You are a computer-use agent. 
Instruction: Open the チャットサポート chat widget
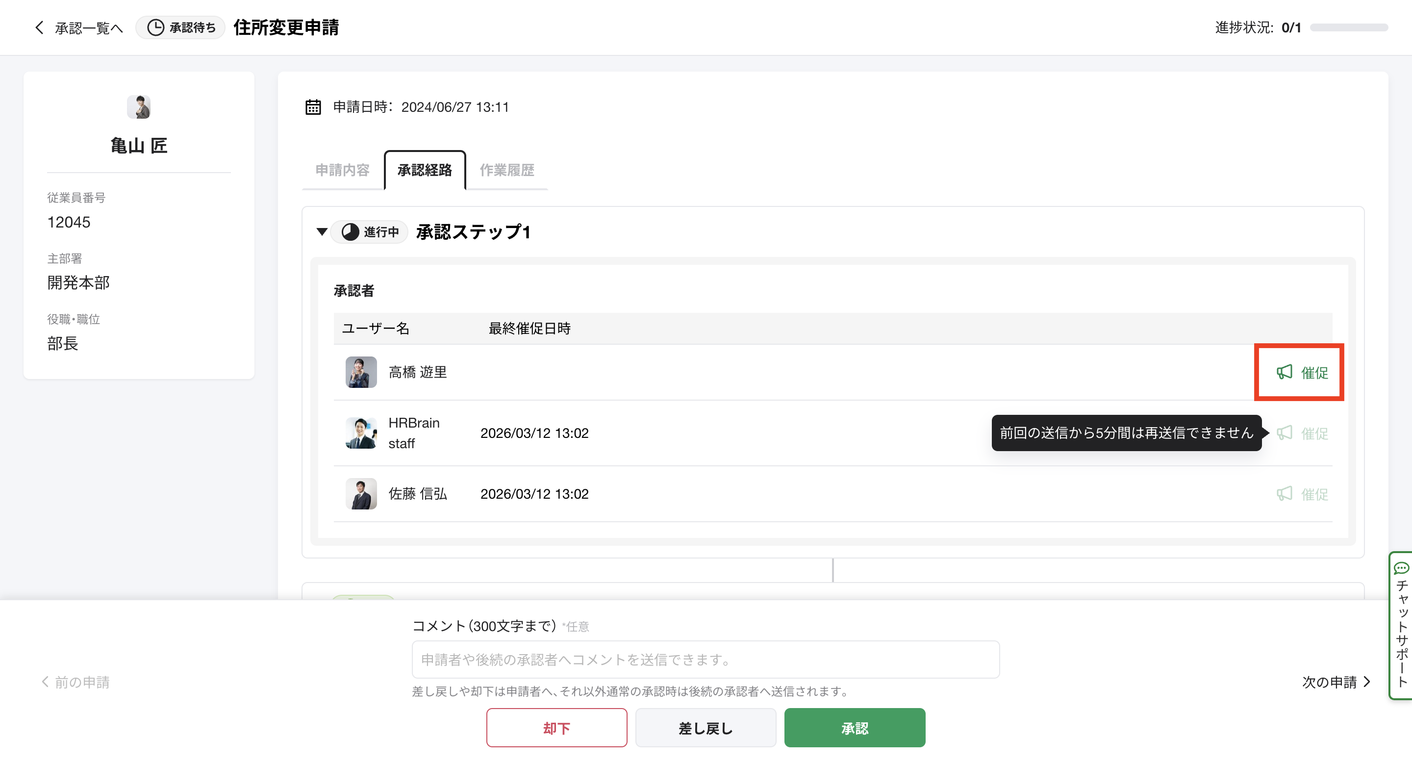pos(1401,625)
